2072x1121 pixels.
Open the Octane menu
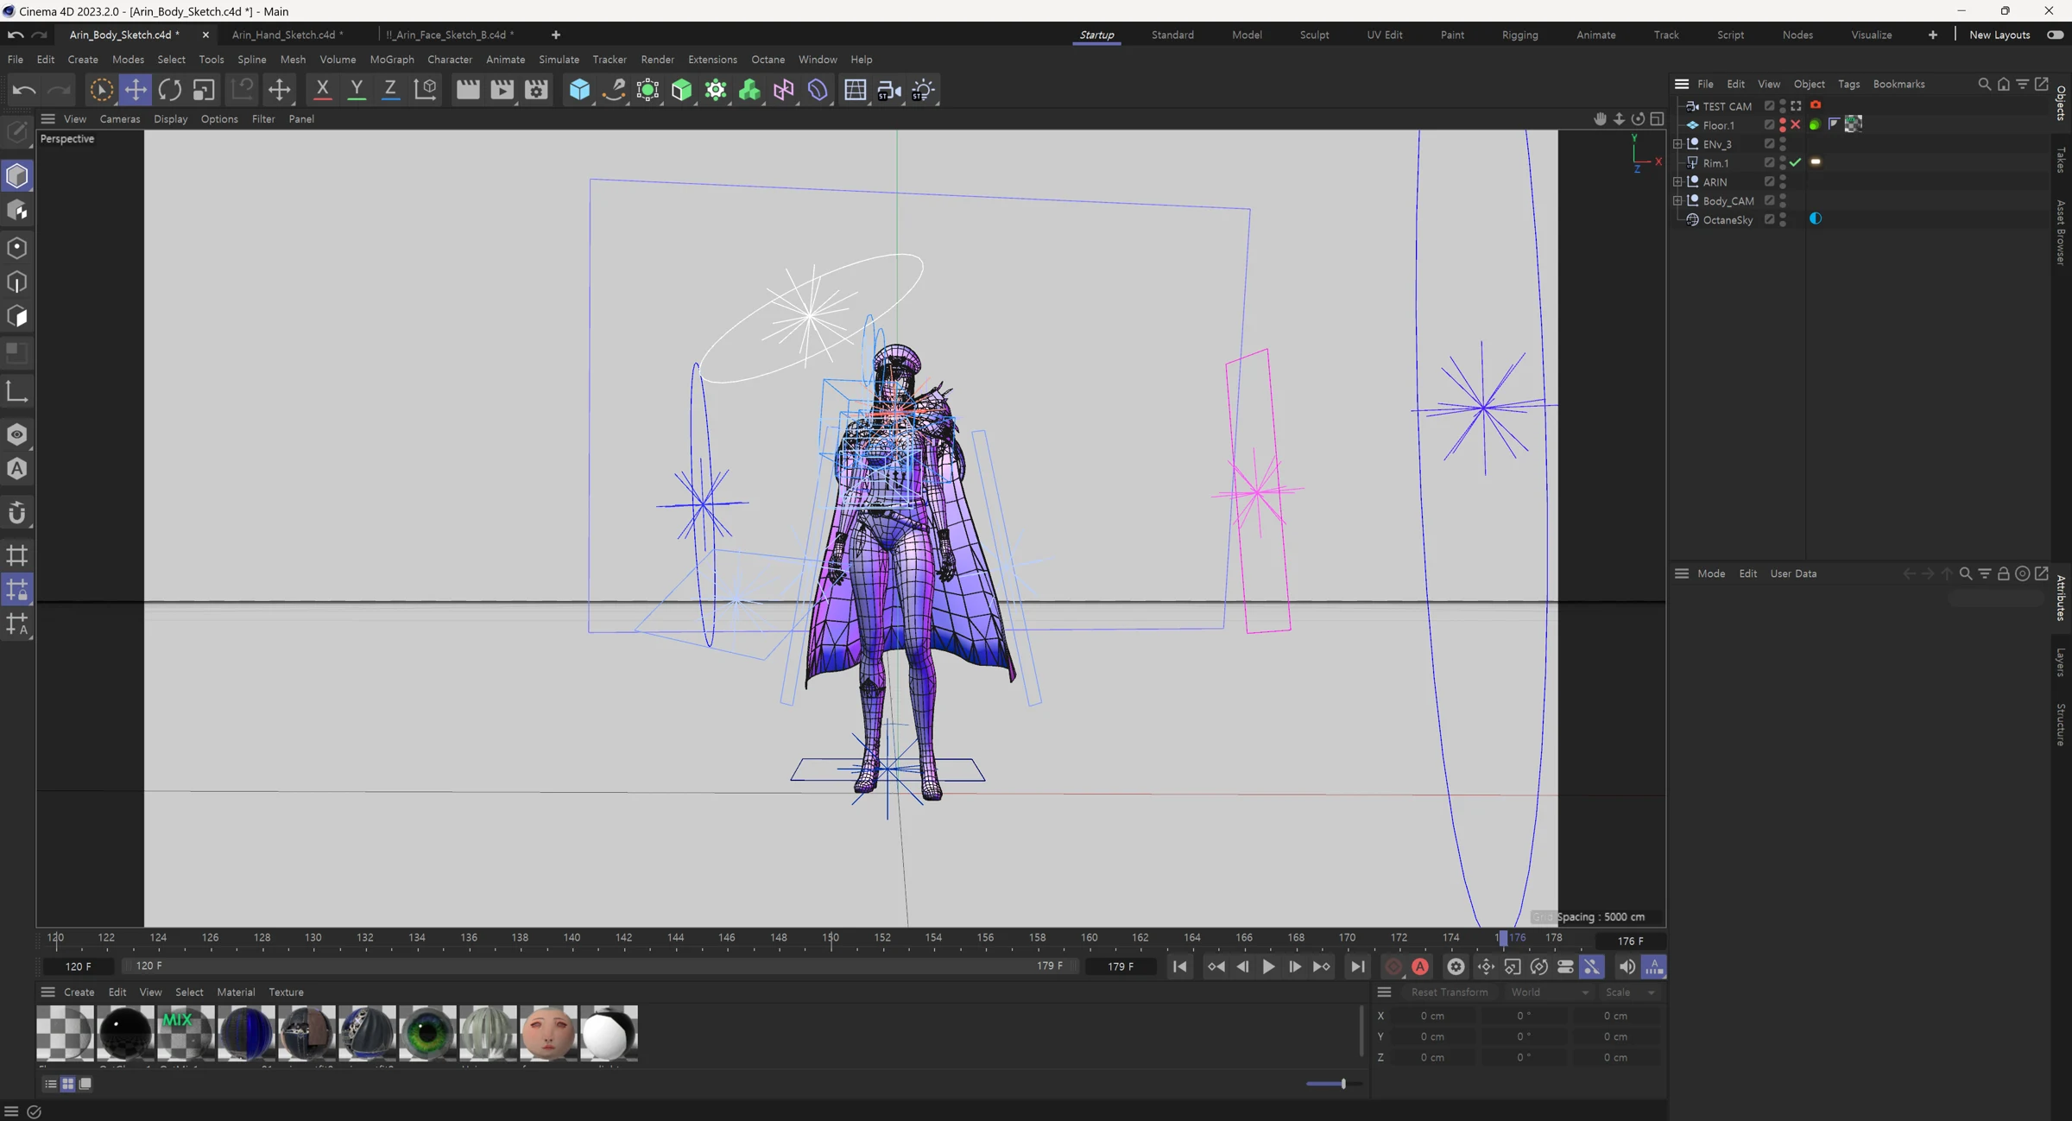(x=768, y=60)
